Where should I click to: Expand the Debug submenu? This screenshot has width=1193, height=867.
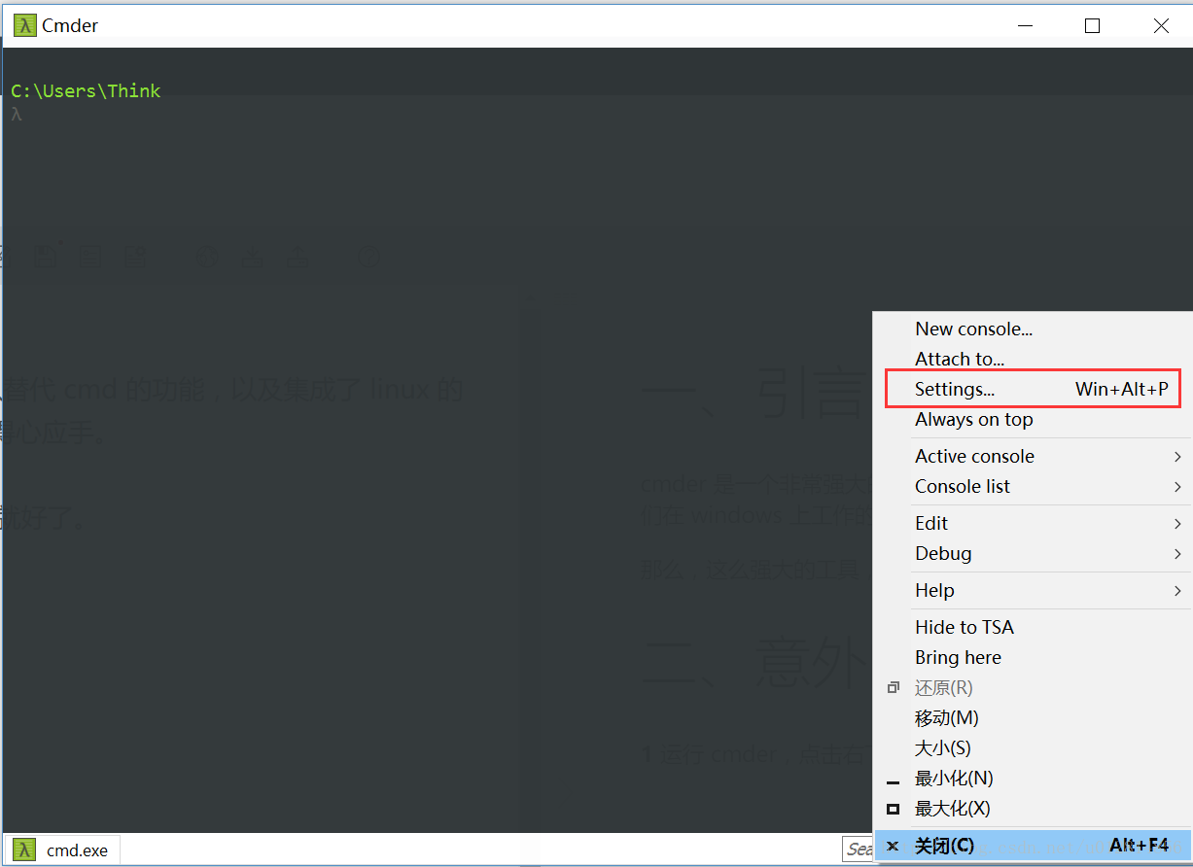pos(1033,553)
